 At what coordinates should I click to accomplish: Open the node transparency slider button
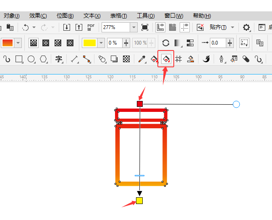pyautogui.click(x=126, y=43)
